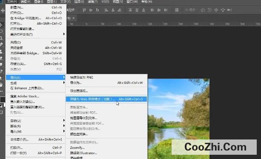The image size is (261, 159).
Task: Click the align horizontal centers icon
Action: point(113,10)
